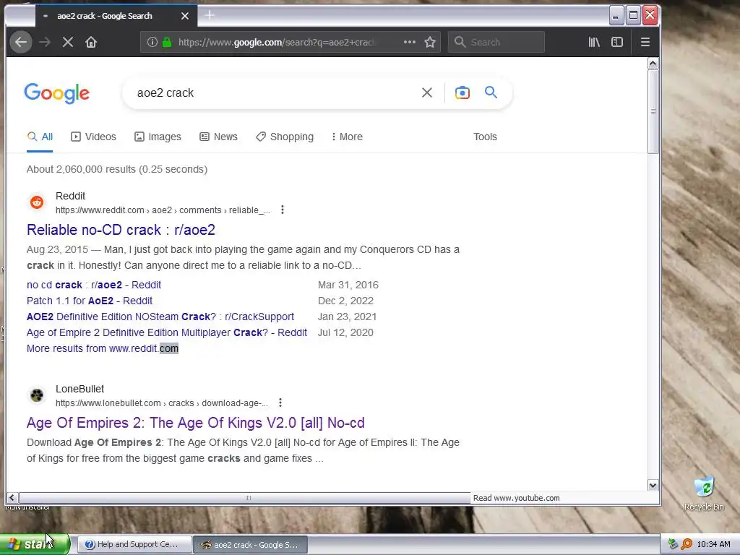Show site information via the info icon

(x=152, y=42)
